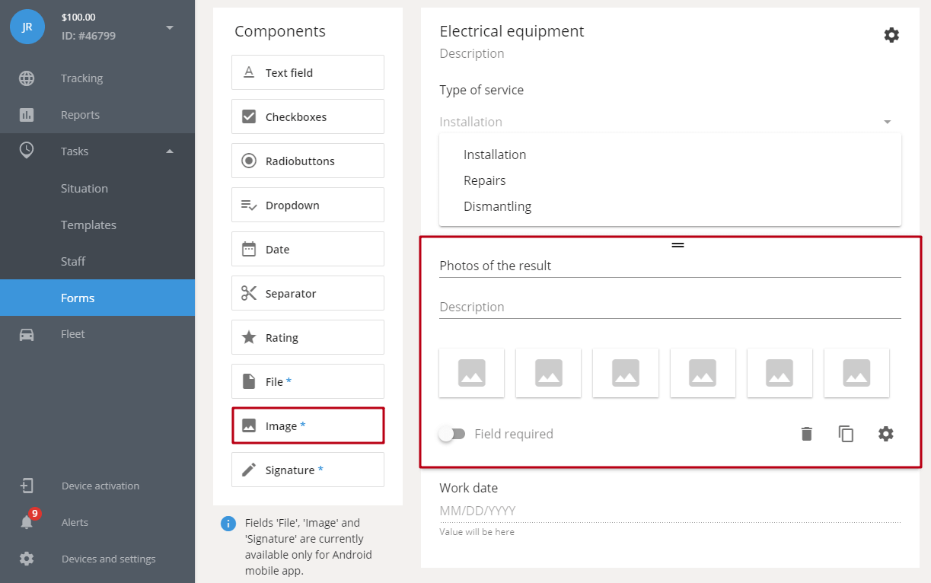Screen dimensions: 931x583
Task: Select the first image placeholder
Action: coord(472,373)
